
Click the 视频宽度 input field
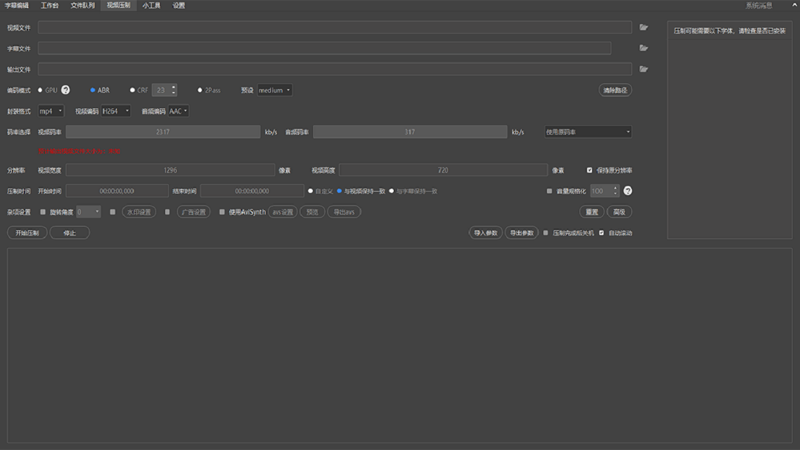tap(170, 170)
